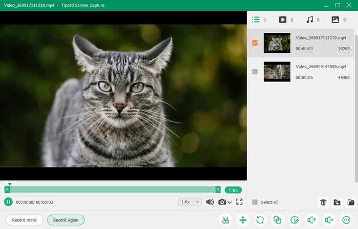Image resolution: width=358 pixels, height=229 pixels.
Task: Click the right trim handle
Action: point(218,190)
